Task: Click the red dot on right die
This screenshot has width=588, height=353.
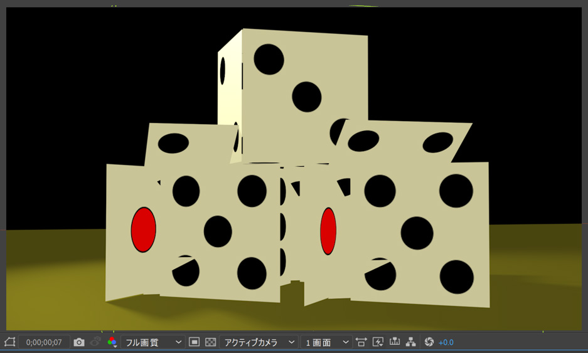Action: (x=328, y=231)
